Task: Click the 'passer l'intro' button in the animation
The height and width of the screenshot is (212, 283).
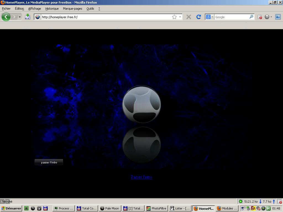Action: (x=49, y=162)
